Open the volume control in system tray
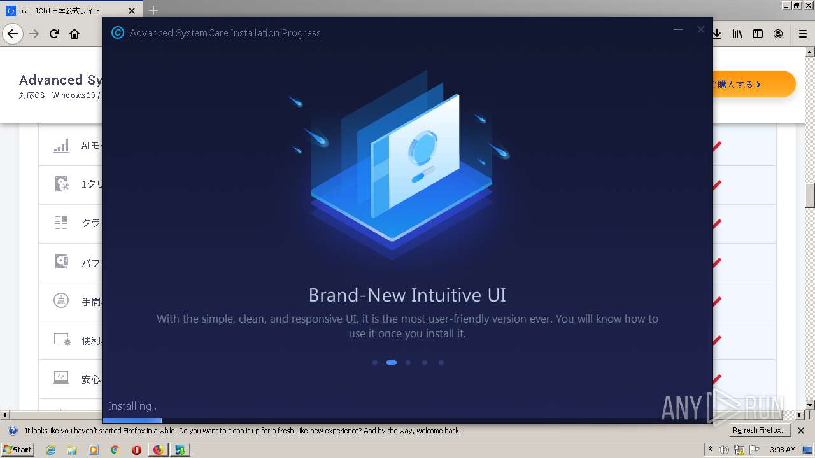This screenshot has height=458, width=815. (x=724, y=450)
